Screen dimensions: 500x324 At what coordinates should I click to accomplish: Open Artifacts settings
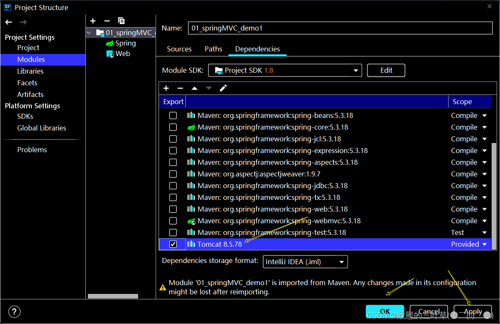click(30, 94)
